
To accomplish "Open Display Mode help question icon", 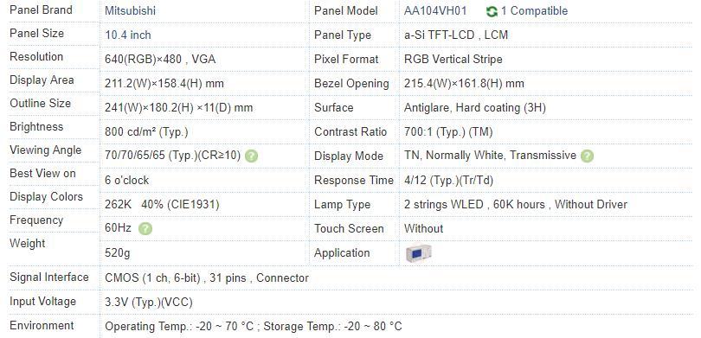I will 587,156.
